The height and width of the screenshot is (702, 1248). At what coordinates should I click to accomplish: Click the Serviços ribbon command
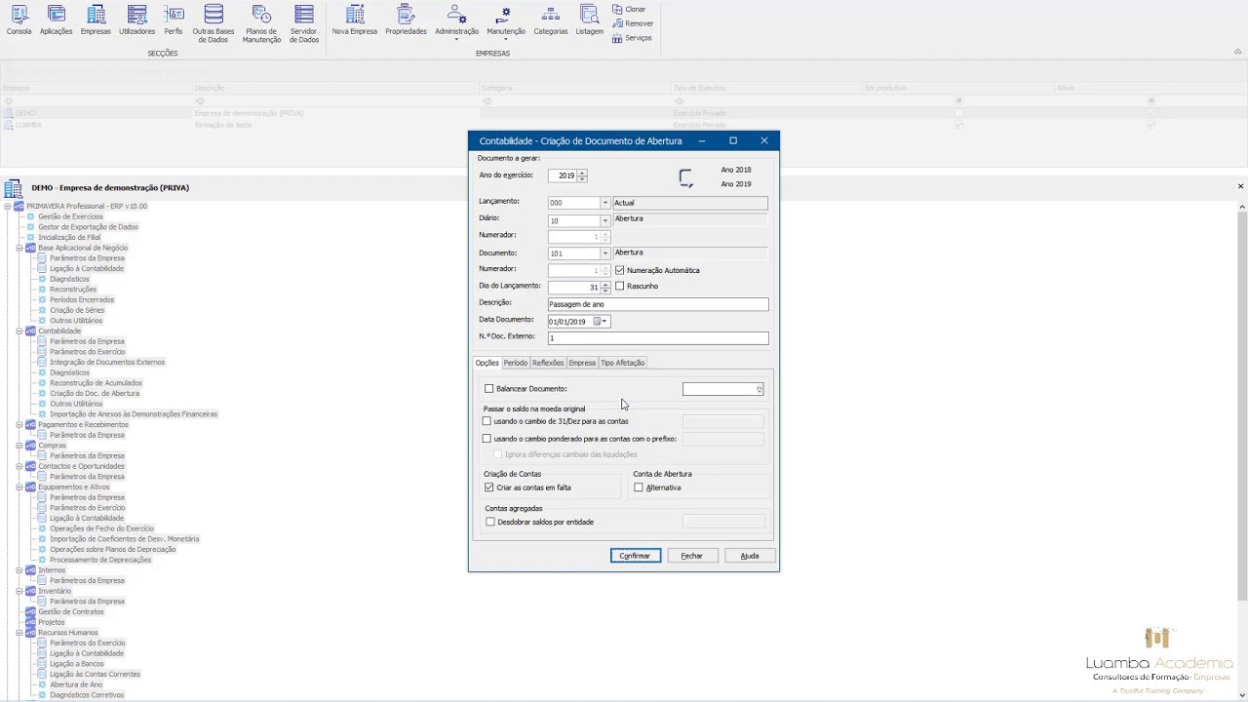coord(632,38)
